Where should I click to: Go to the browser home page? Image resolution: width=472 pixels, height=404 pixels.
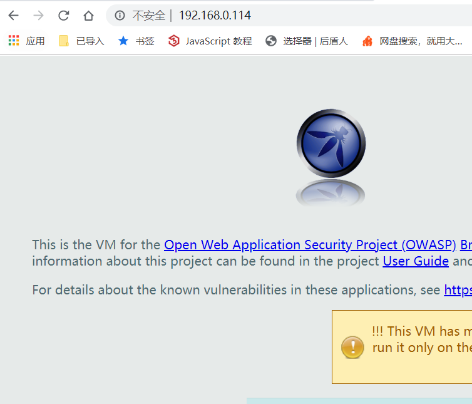pos(88,16)
